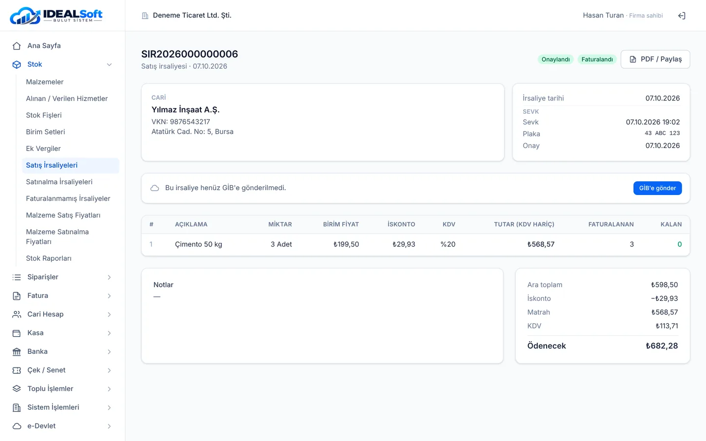Open Satınalma İrsaliyeleri
Image resolution: width=706 pixels, height=441 pixels.
point(71,182)
